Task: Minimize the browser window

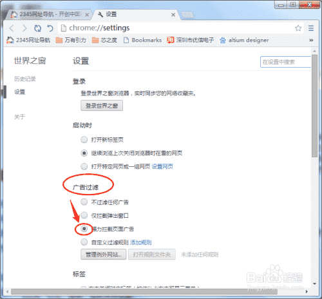Action: (281, 5)
